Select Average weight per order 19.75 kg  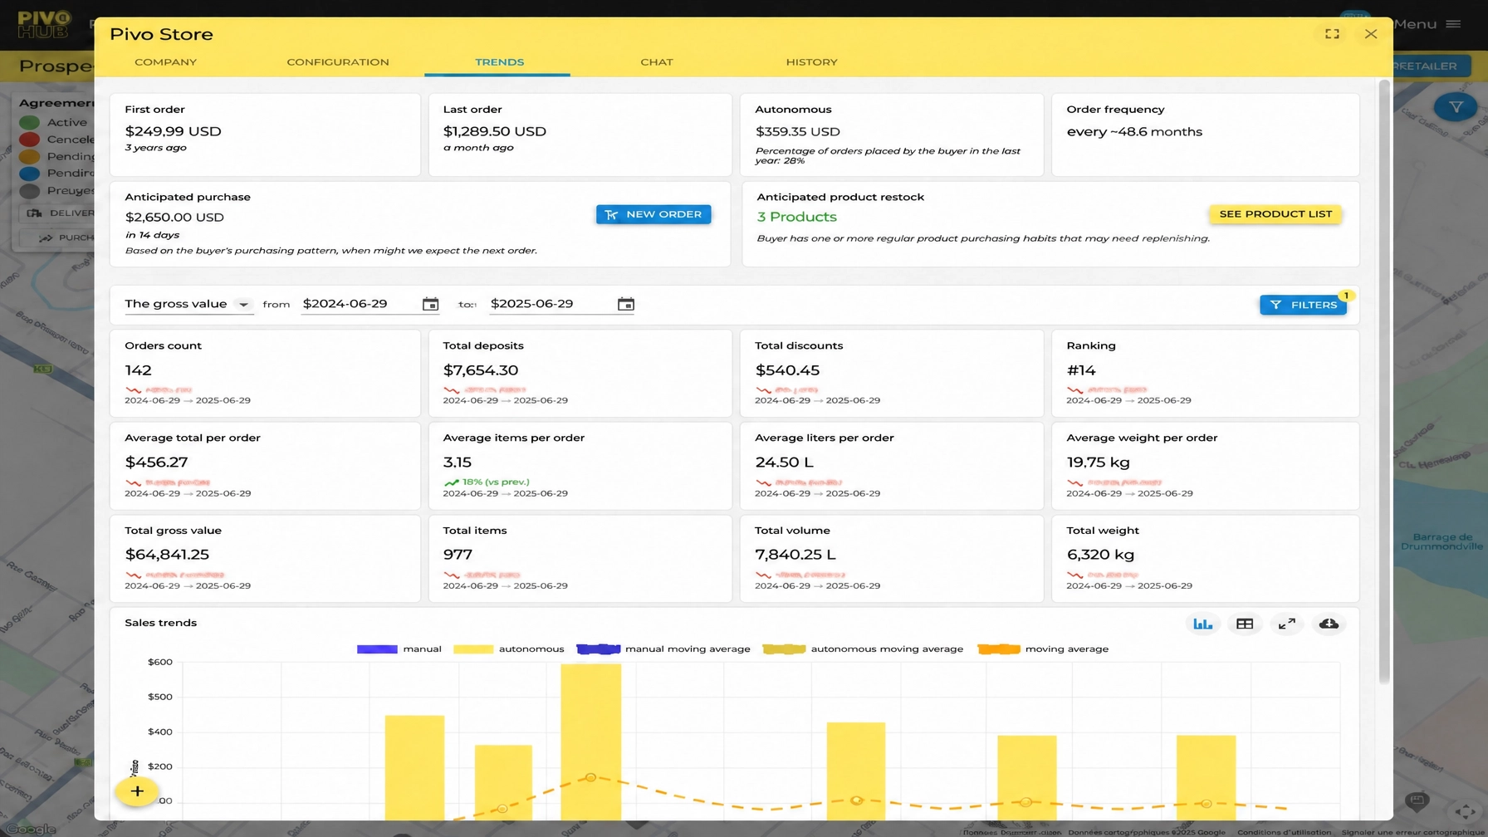pyautogui.click(x=1098, y=463)
